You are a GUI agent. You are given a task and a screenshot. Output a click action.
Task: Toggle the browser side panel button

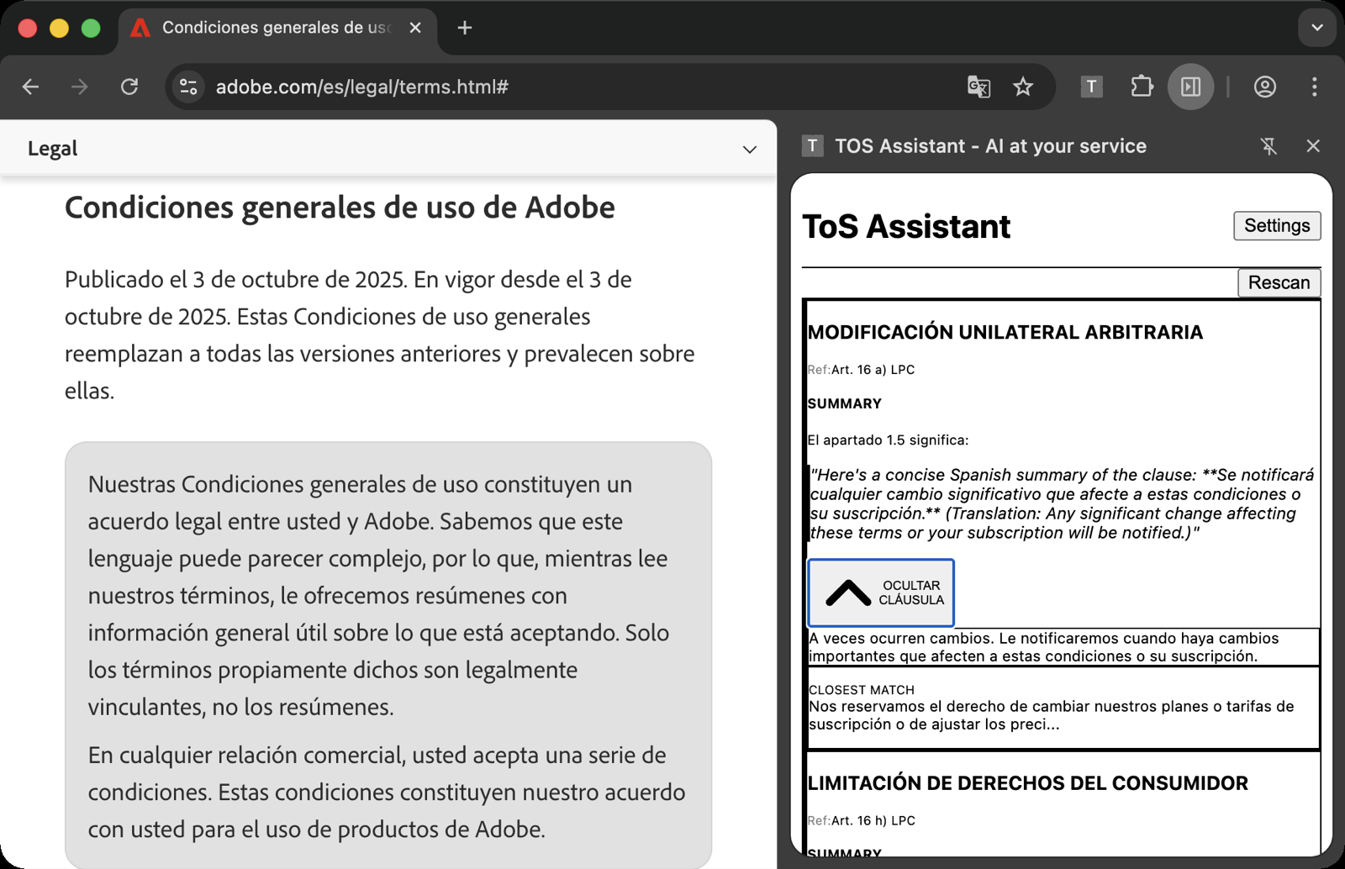pos(1190,87)
